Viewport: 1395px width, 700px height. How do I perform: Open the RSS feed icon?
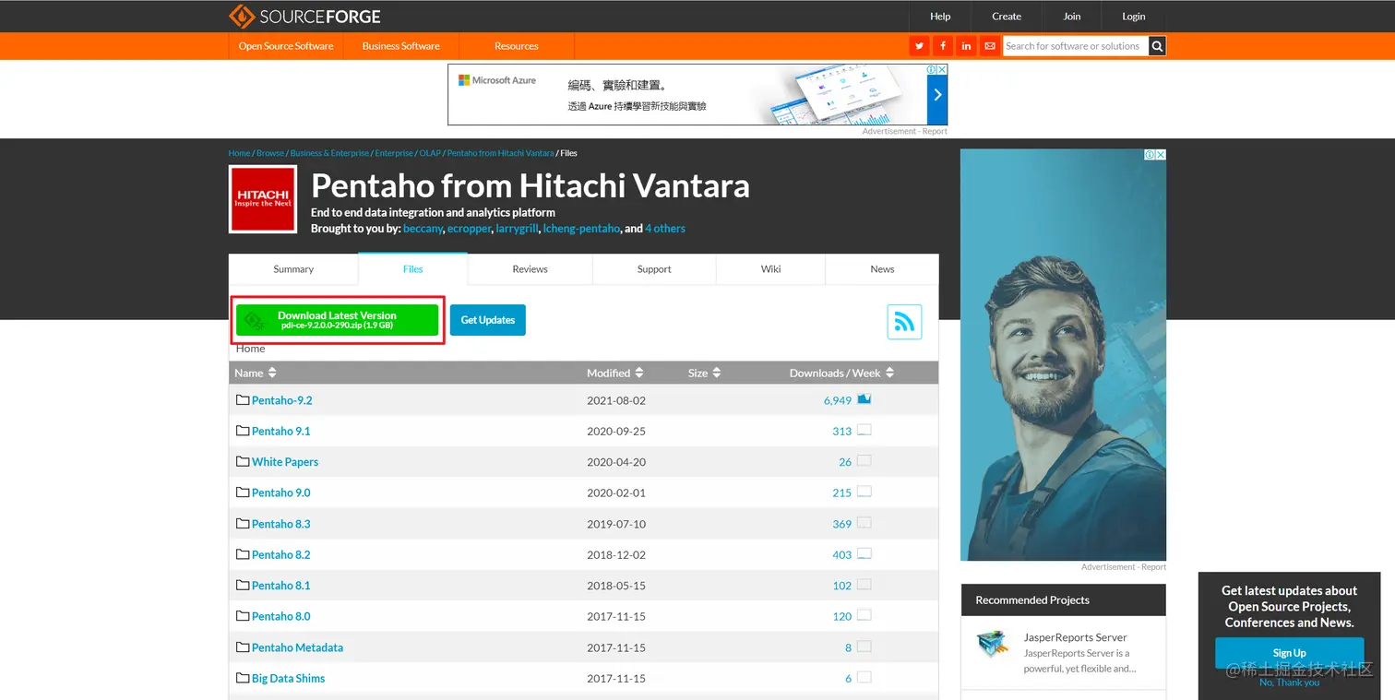904,322
